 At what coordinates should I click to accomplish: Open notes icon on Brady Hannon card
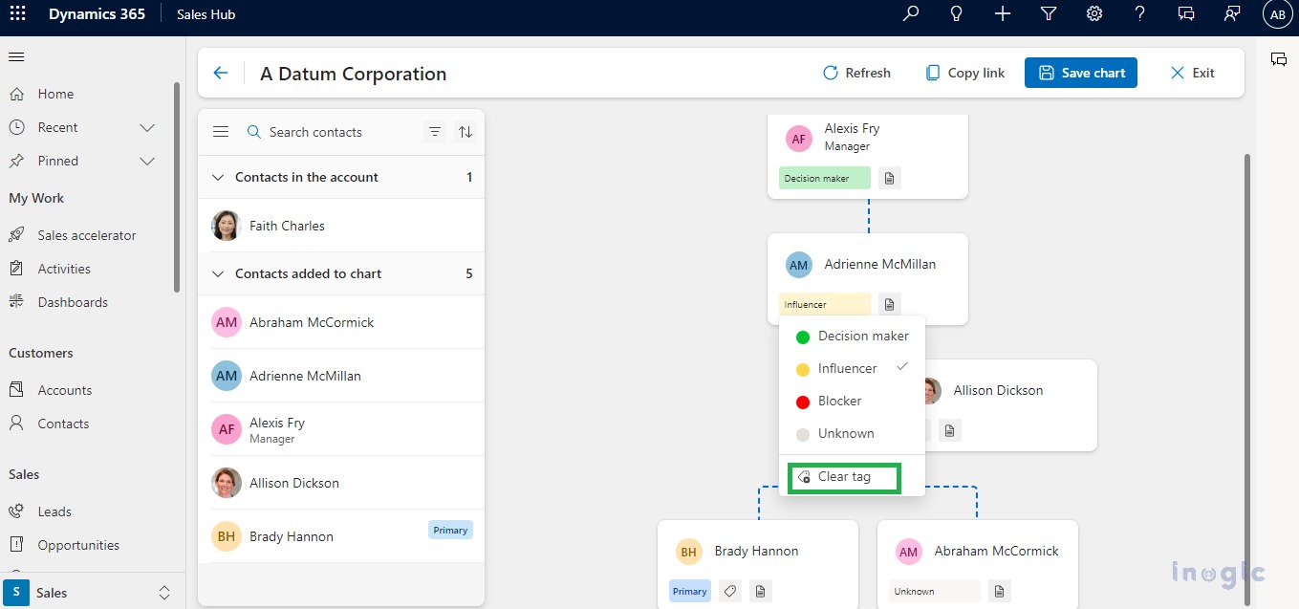(760, 591)
